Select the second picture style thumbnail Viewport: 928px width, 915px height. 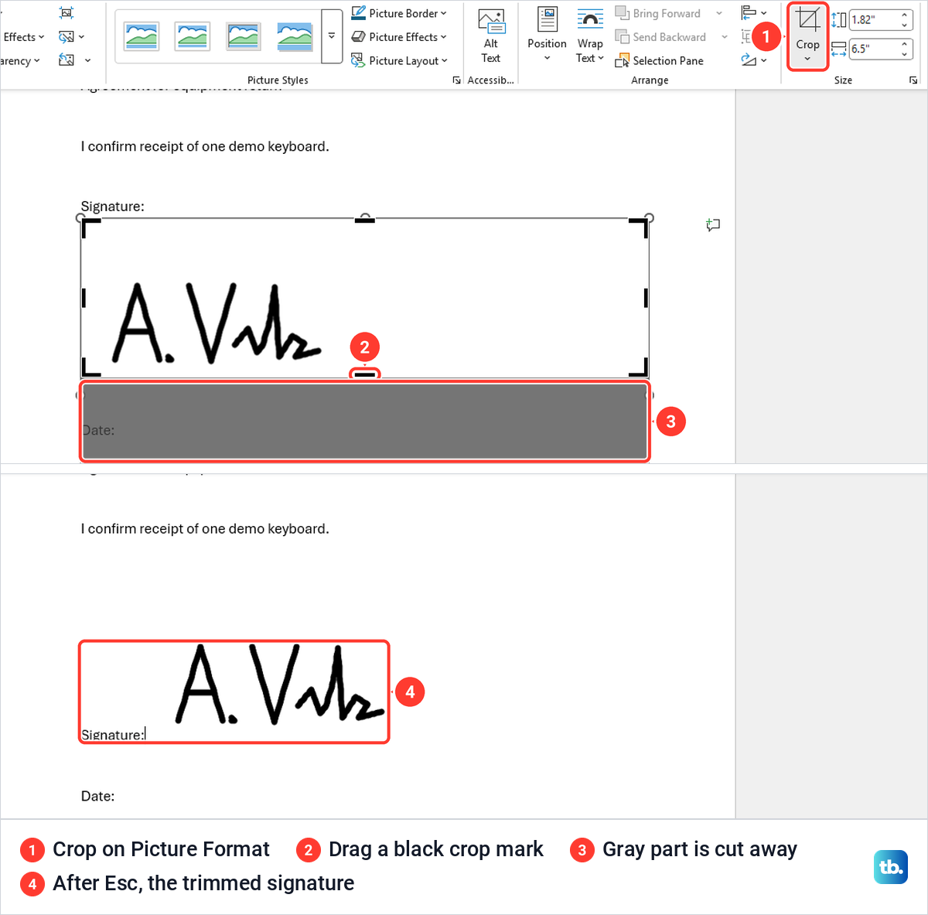pyautogui.click(x=193, y=36)
